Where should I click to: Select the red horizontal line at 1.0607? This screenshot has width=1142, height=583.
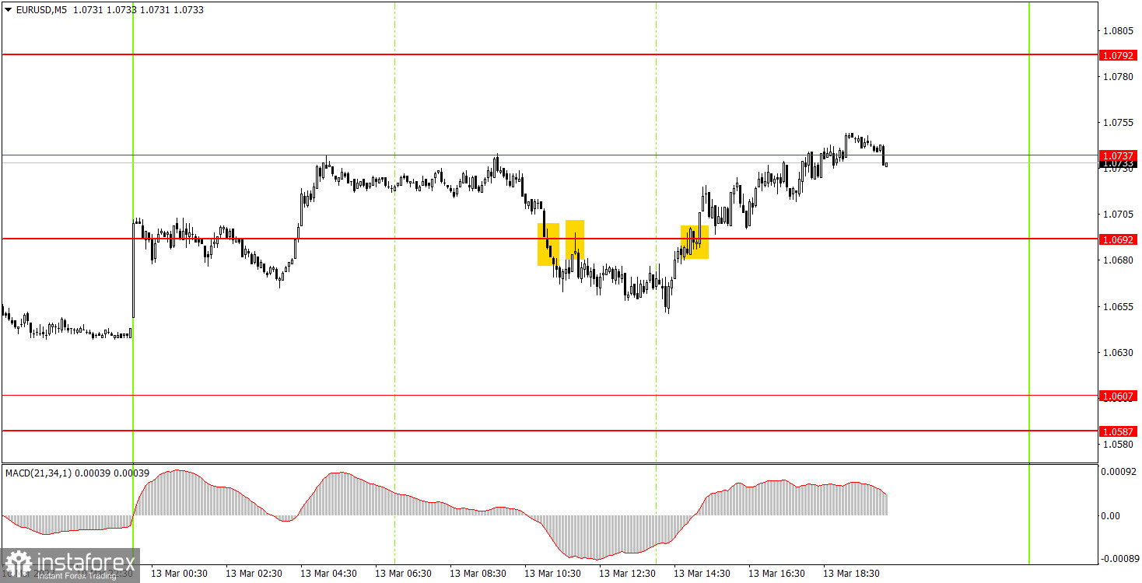coord(549,396)
